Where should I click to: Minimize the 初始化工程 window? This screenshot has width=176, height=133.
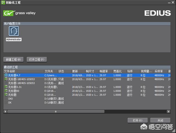[x=169, y=3]
